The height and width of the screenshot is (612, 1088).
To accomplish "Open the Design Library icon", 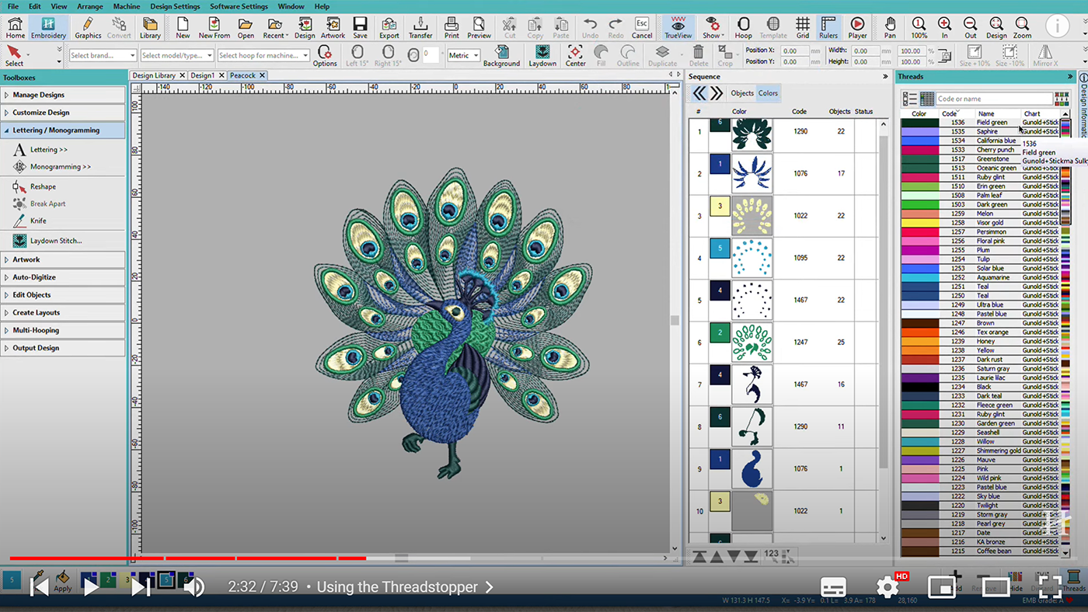I will 150,27.
